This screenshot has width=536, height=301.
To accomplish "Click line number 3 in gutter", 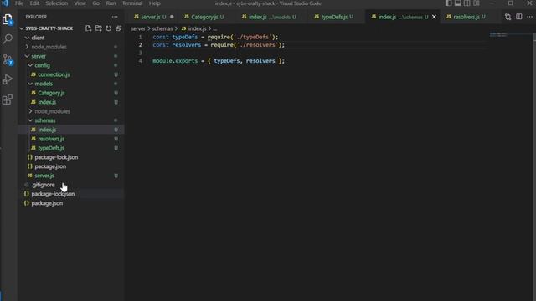I will pyautogui.click(x=140, y=53).
